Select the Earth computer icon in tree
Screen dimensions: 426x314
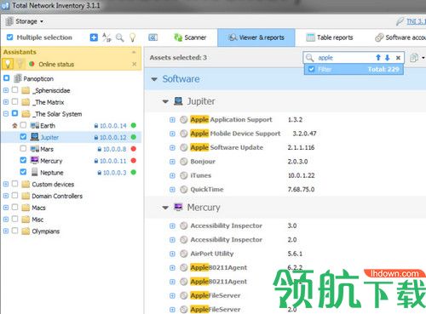click(x=35, y=125)
